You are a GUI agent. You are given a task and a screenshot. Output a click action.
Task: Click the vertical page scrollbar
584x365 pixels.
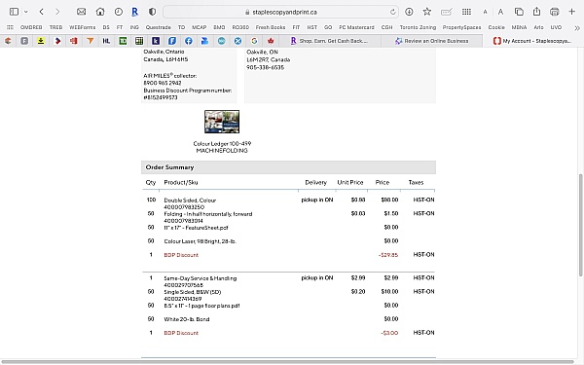click(580, 226)
